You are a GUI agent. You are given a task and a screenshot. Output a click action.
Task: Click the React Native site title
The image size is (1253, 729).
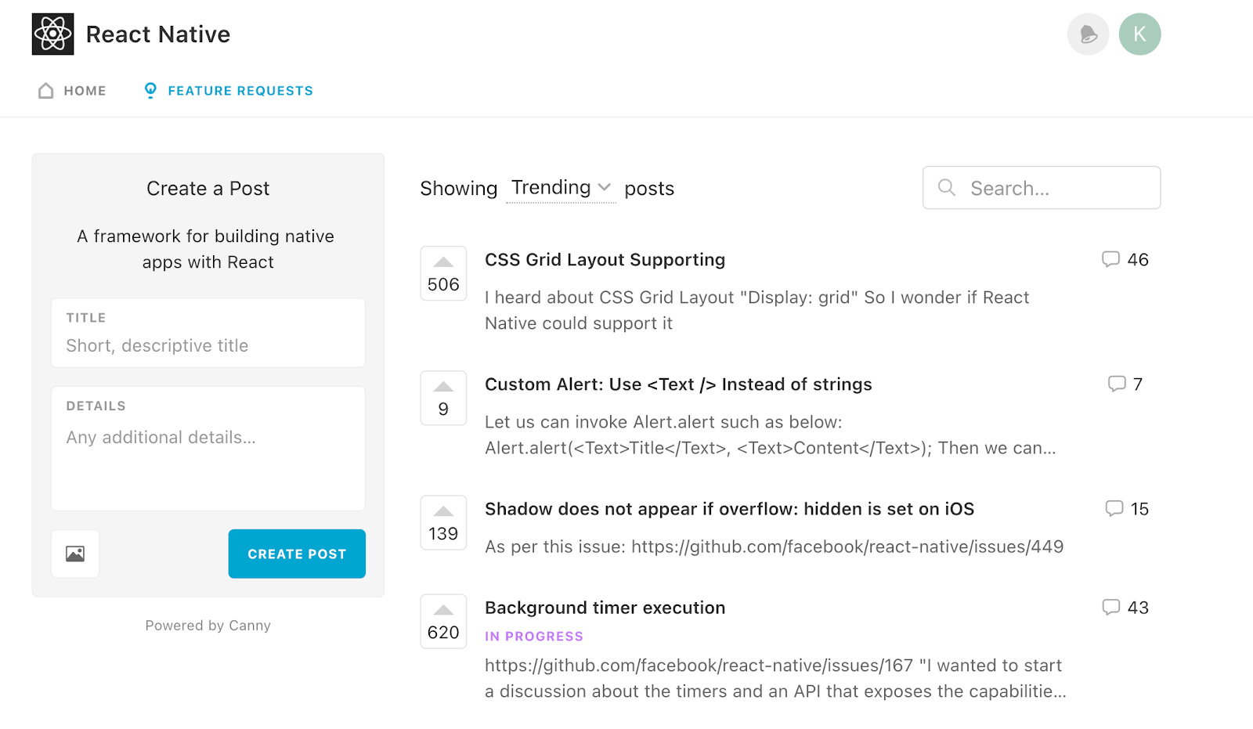(x=158, y=34)
